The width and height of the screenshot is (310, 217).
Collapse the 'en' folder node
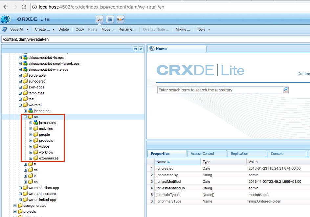[25, 117]
